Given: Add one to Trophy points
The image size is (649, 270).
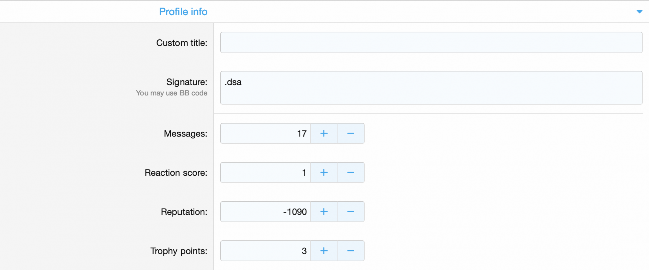Looking at the screenshot, I should point(324,251).
